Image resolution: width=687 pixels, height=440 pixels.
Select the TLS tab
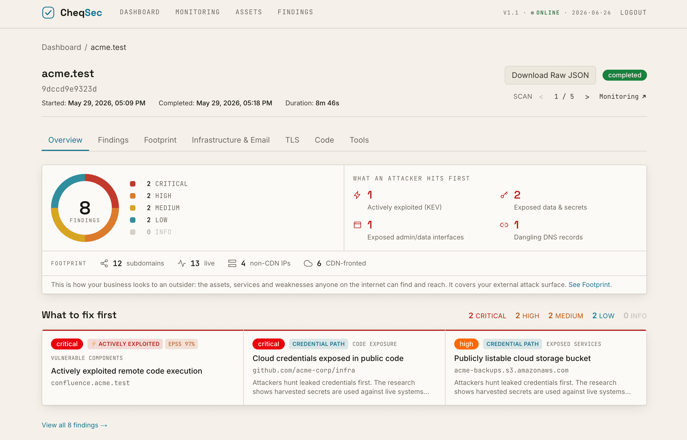(x=292, y=140)
